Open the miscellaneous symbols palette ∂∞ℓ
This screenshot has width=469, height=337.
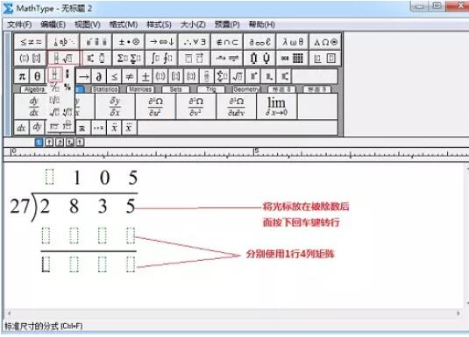coord(260,42)
